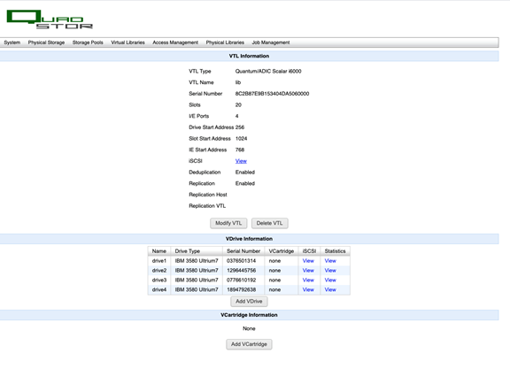This screenshot has width=510, height=384.
Task: Select the VCartridge Information section header
Action: pos(249,315)
